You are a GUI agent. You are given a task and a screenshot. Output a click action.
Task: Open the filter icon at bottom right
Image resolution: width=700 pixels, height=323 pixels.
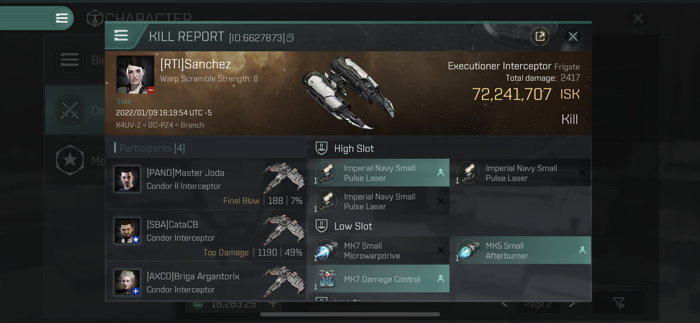point(618,303)
